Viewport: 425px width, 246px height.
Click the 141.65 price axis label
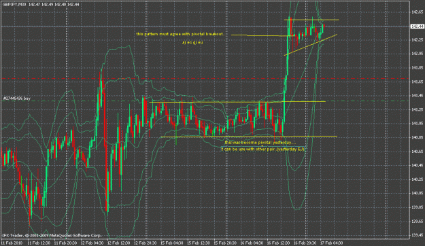[x=417, y=82]
